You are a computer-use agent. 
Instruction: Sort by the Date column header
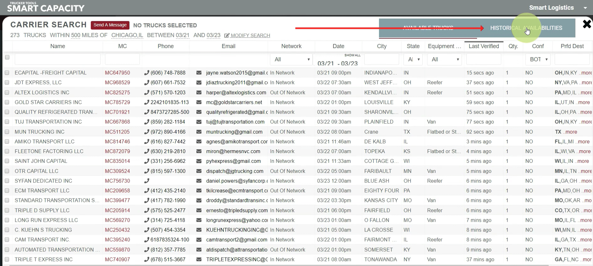338,46
